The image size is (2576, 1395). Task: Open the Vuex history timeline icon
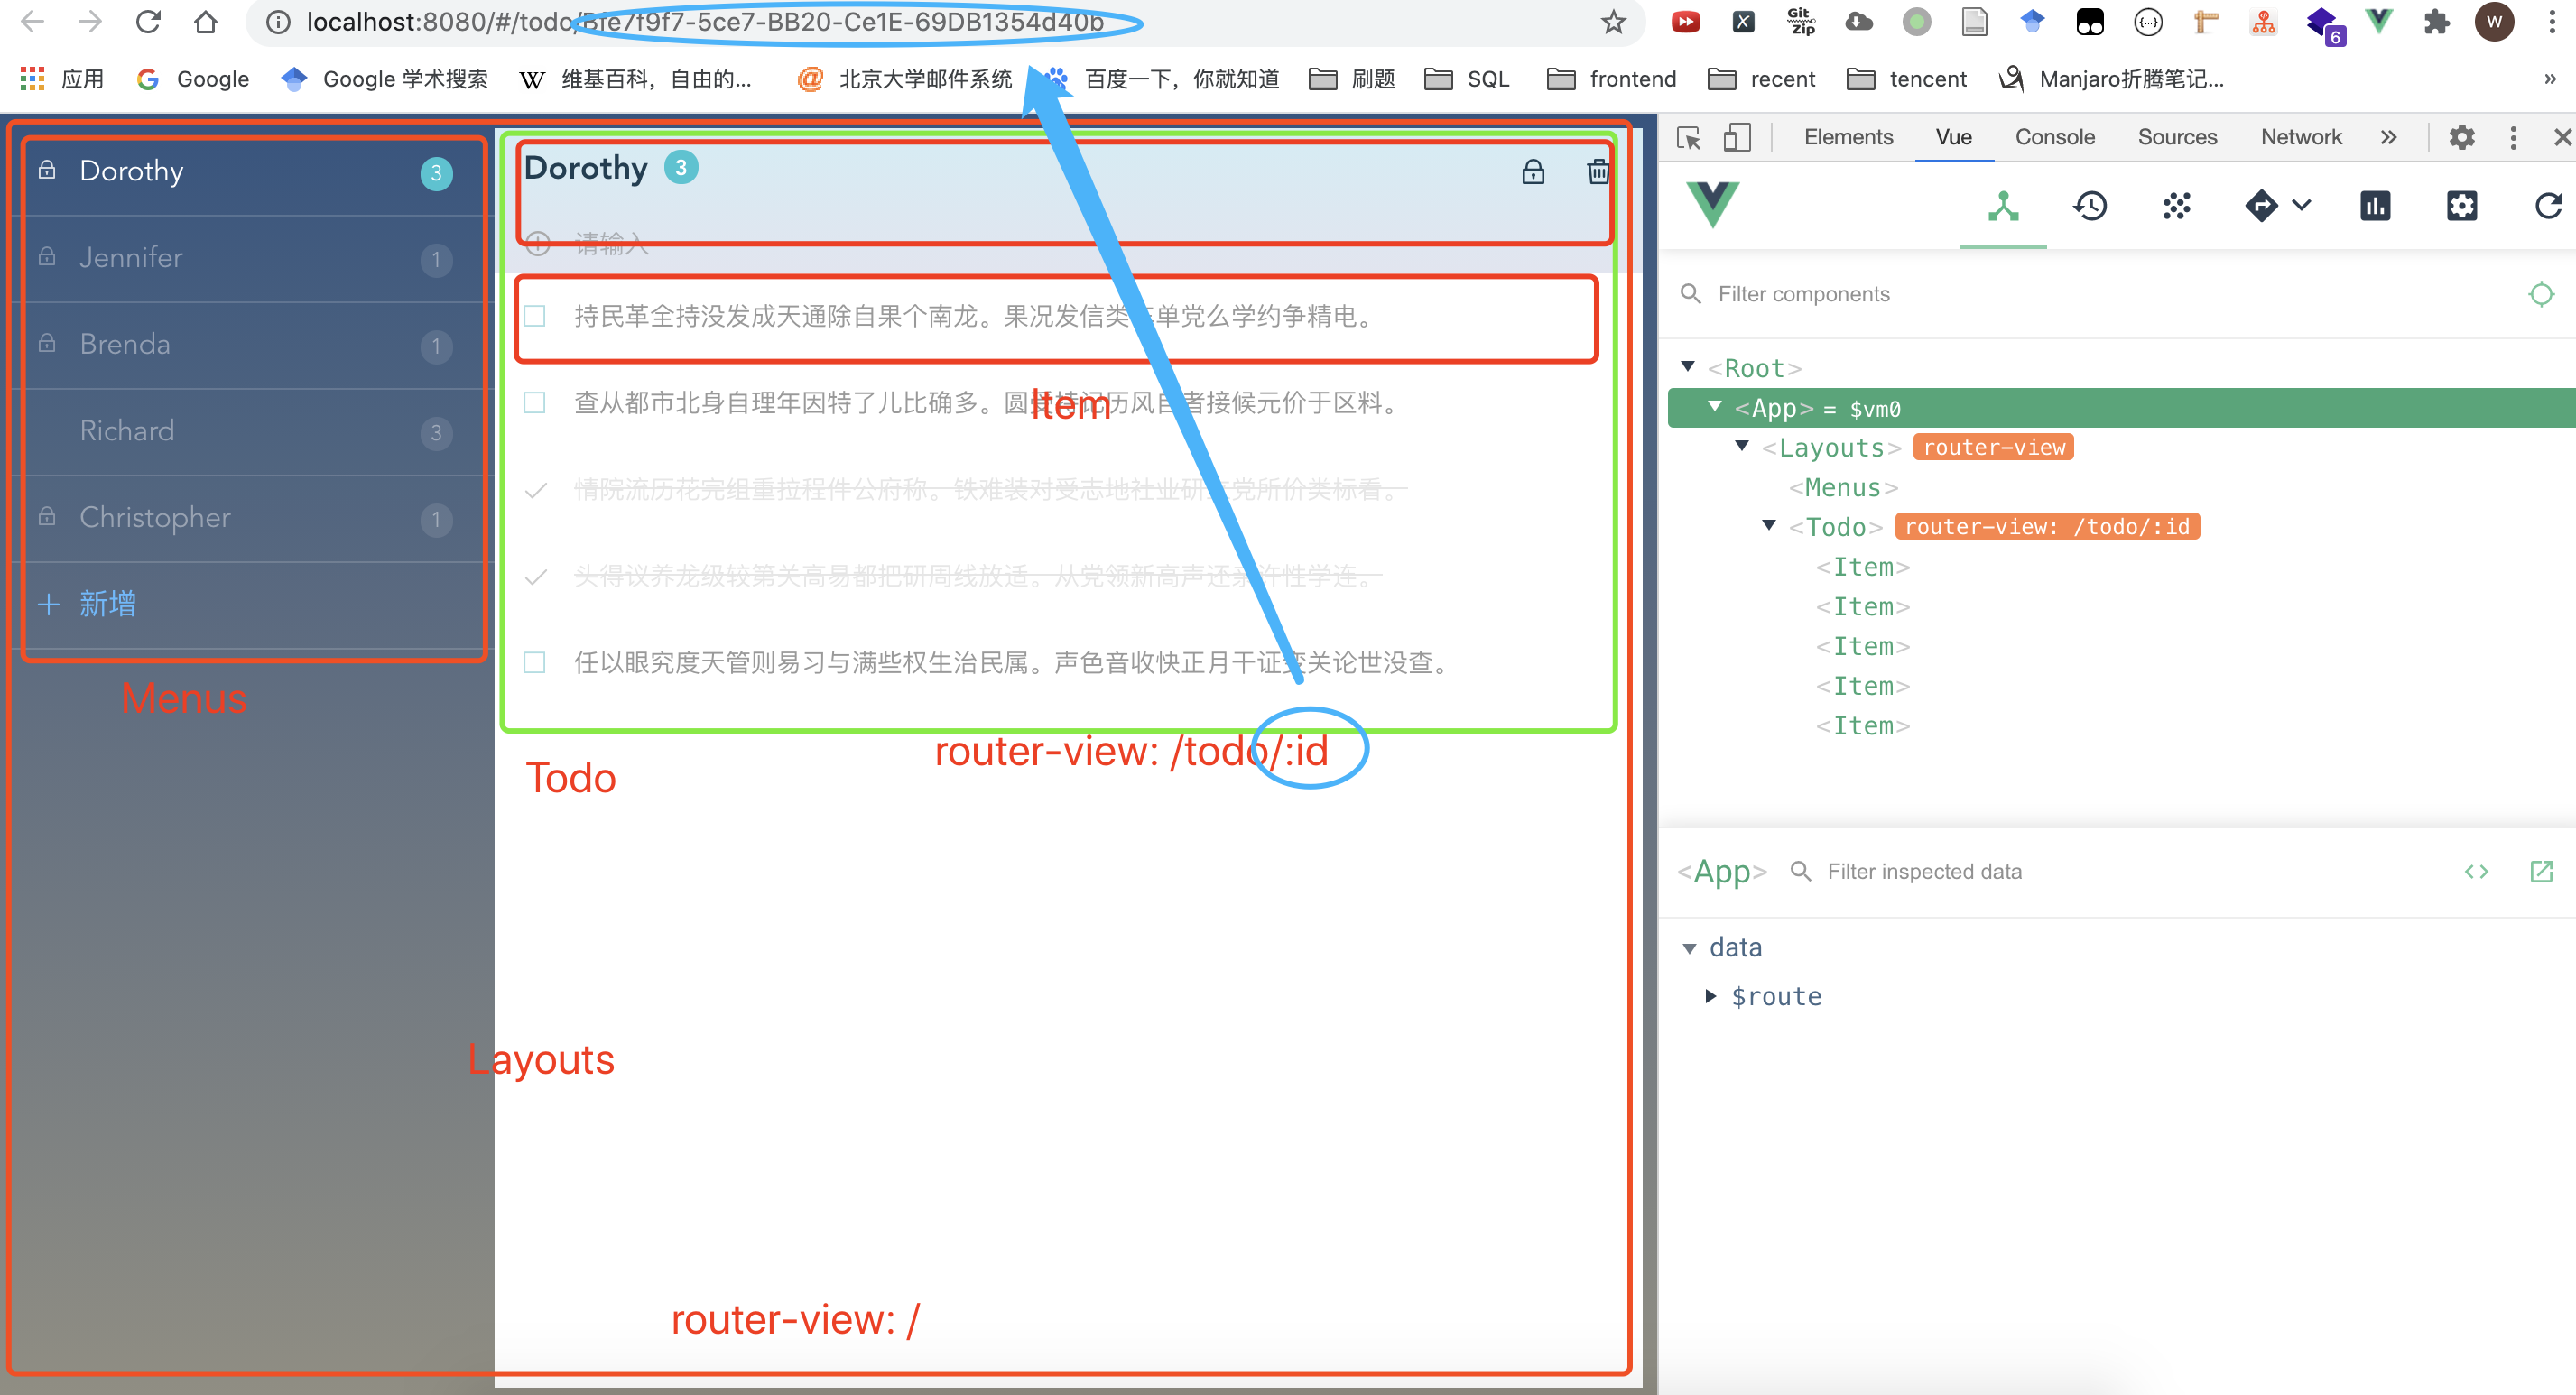tap(2090, 206)
